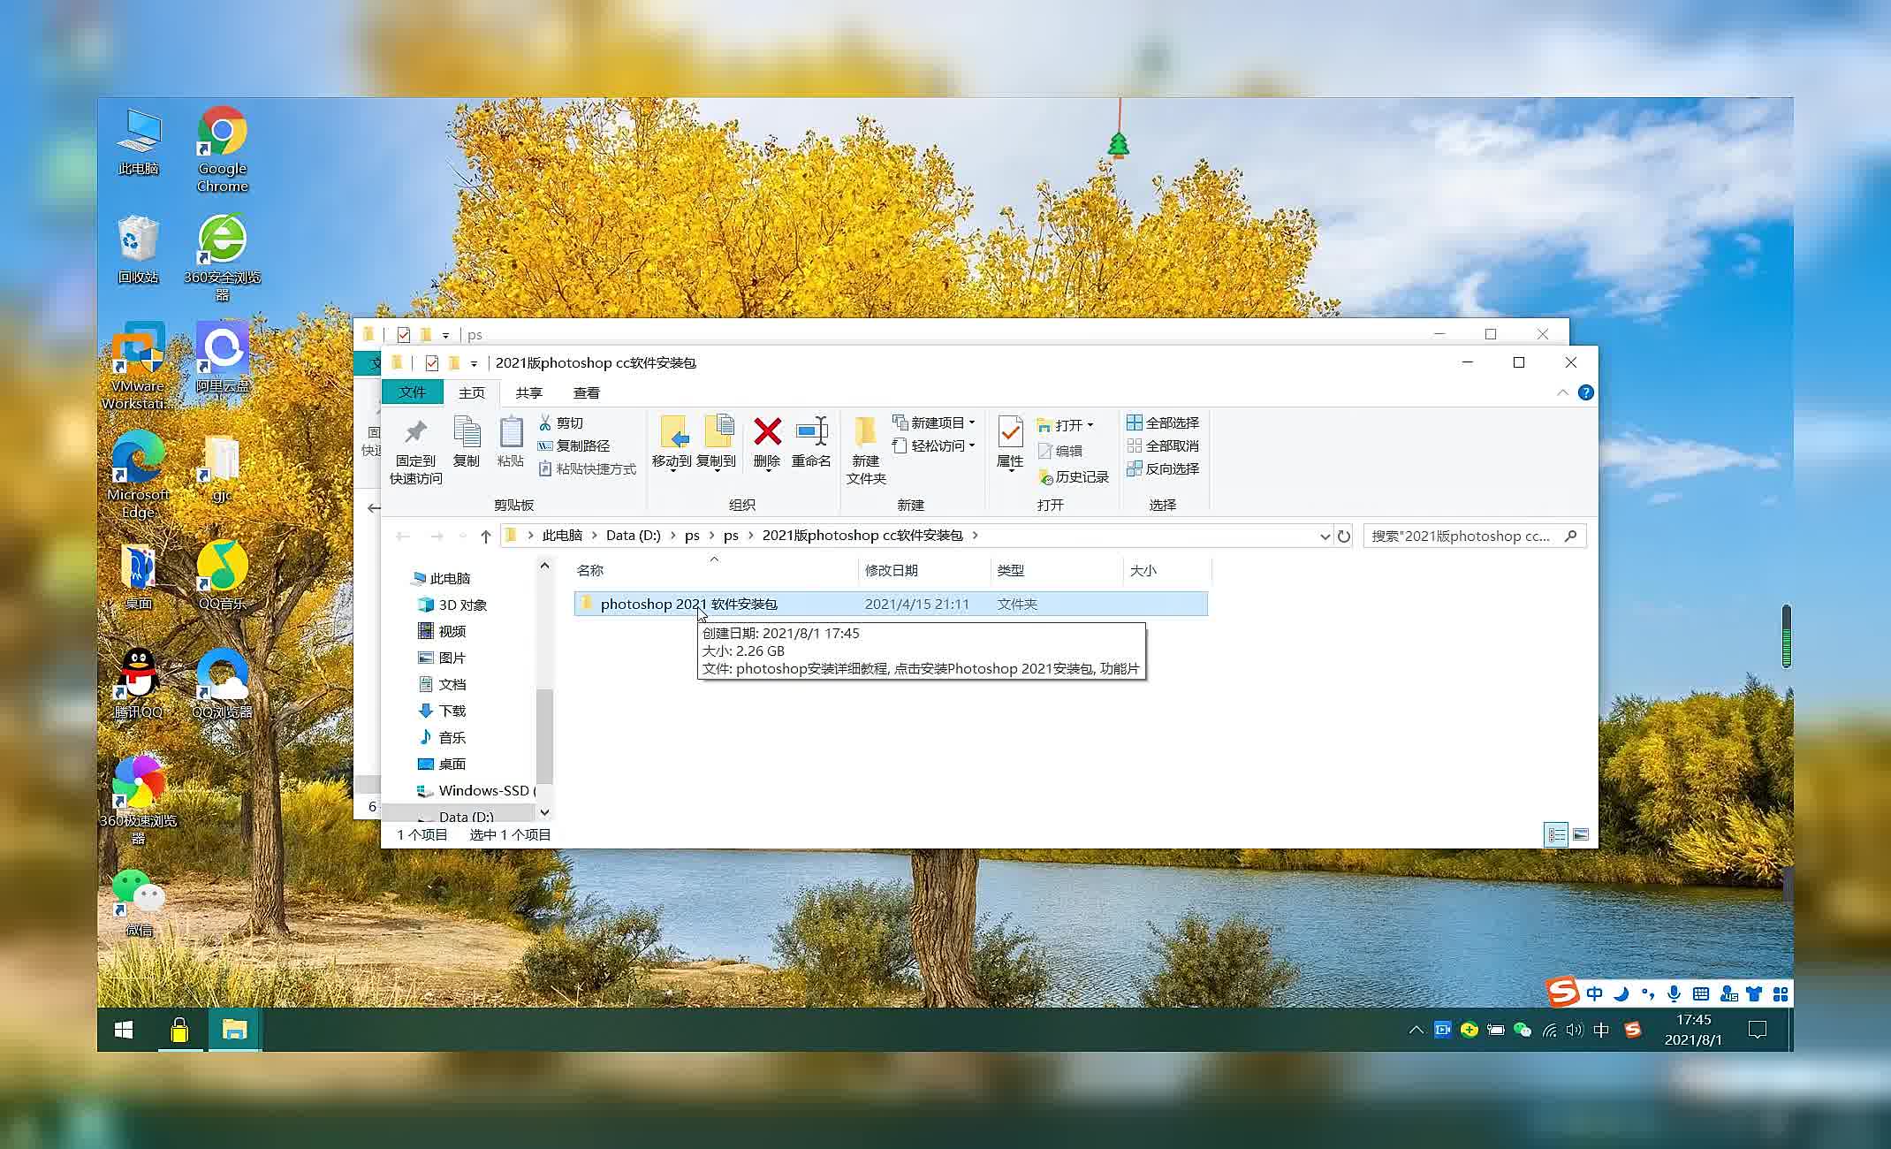1891x1149 pixels.
Task: Open the View ribbon tab
Action: click(x=586, y=392)
